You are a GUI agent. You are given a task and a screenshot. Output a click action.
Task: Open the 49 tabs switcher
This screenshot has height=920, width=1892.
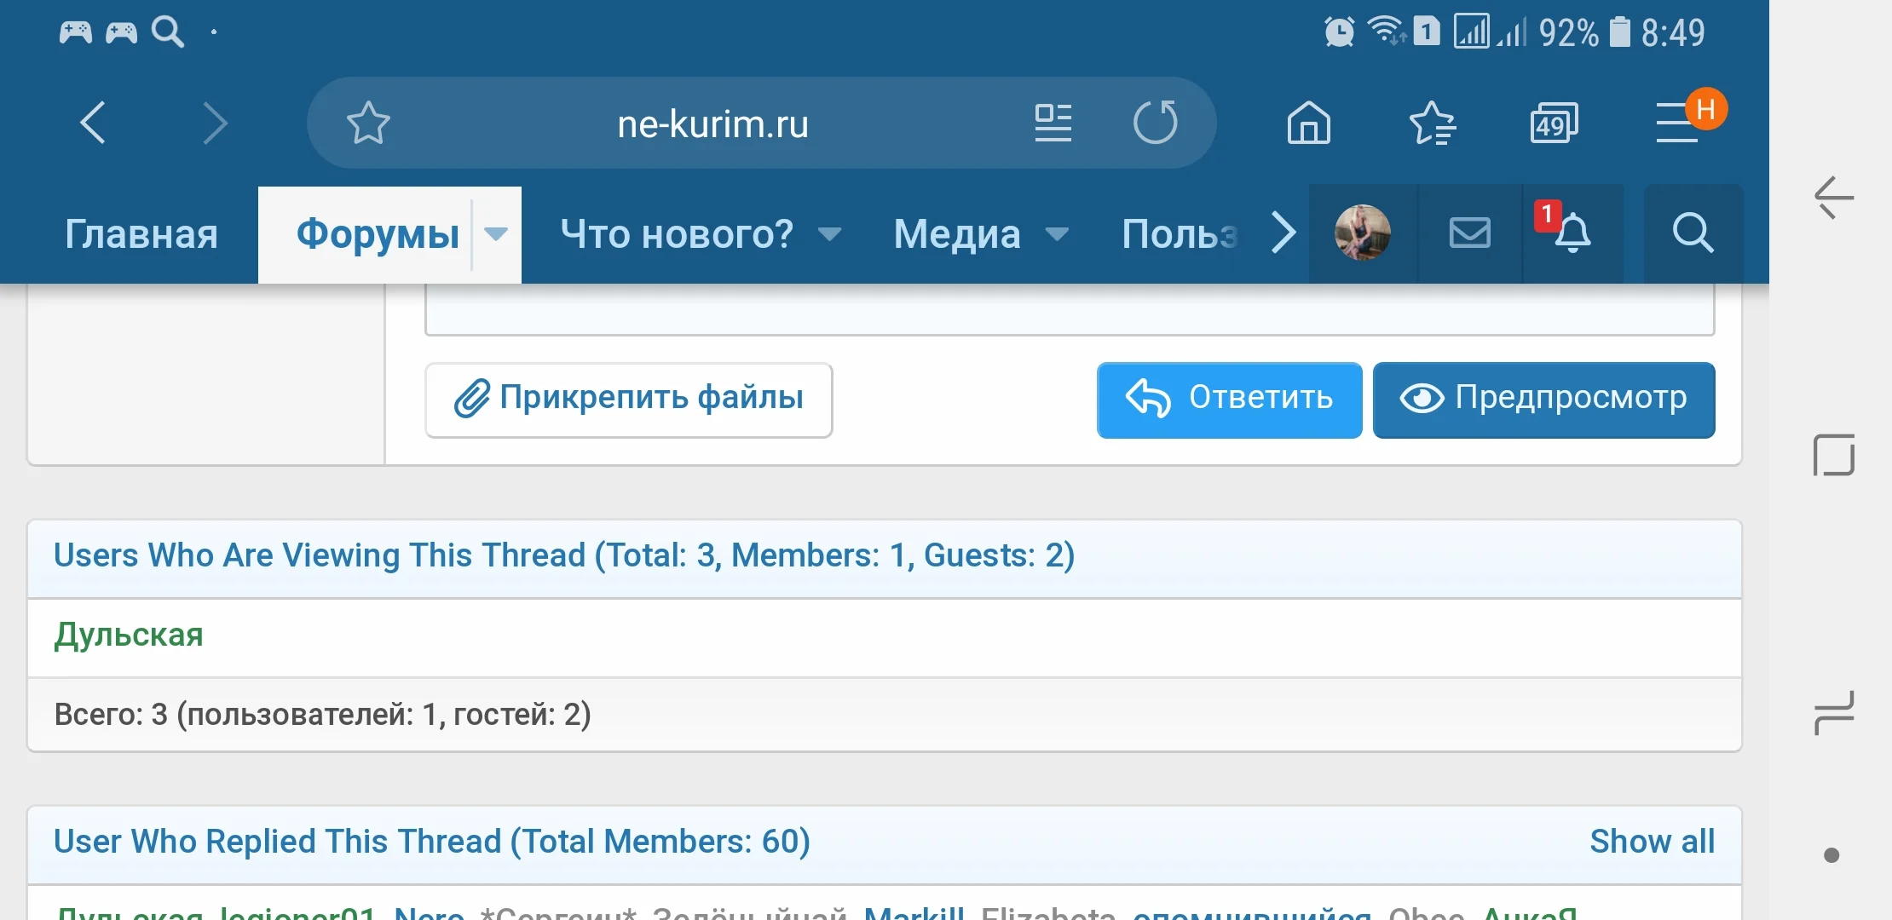click(x=1554, y=124)
